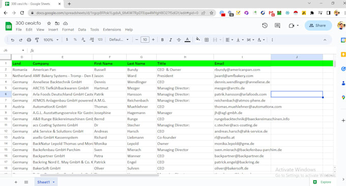This screenshot has height=186, width=346.
Task: Open the text color picker
Action: [x=187, y=40]
